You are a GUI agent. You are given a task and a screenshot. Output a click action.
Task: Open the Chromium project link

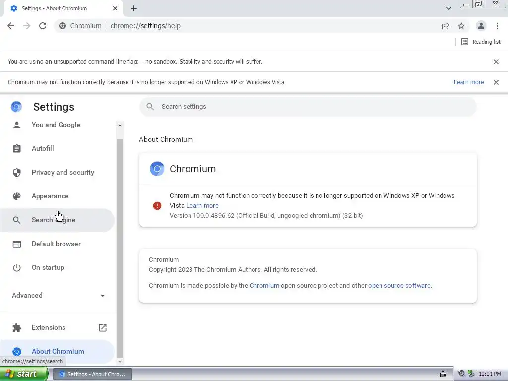(x=264, y=285)
